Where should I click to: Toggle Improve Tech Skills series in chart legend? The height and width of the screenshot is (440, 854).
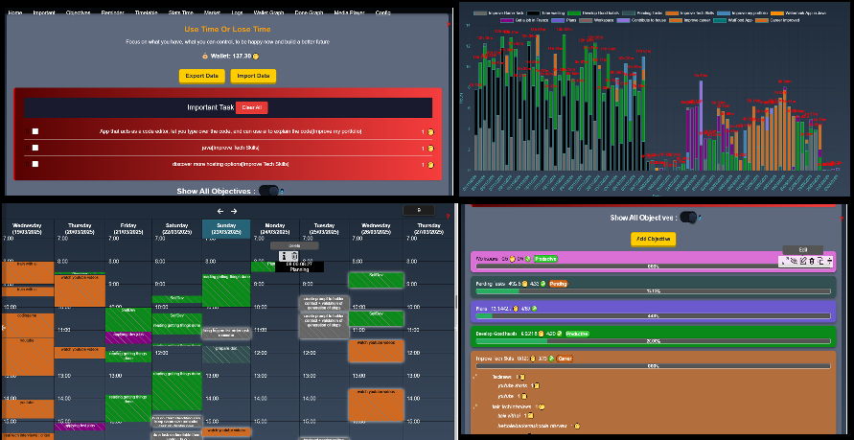pos(689,13)
